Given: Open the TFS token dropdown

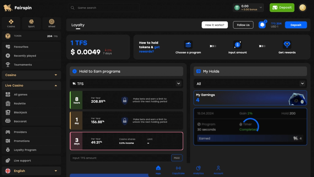Looking at the screenshot, I should click(x=126, y=83).
